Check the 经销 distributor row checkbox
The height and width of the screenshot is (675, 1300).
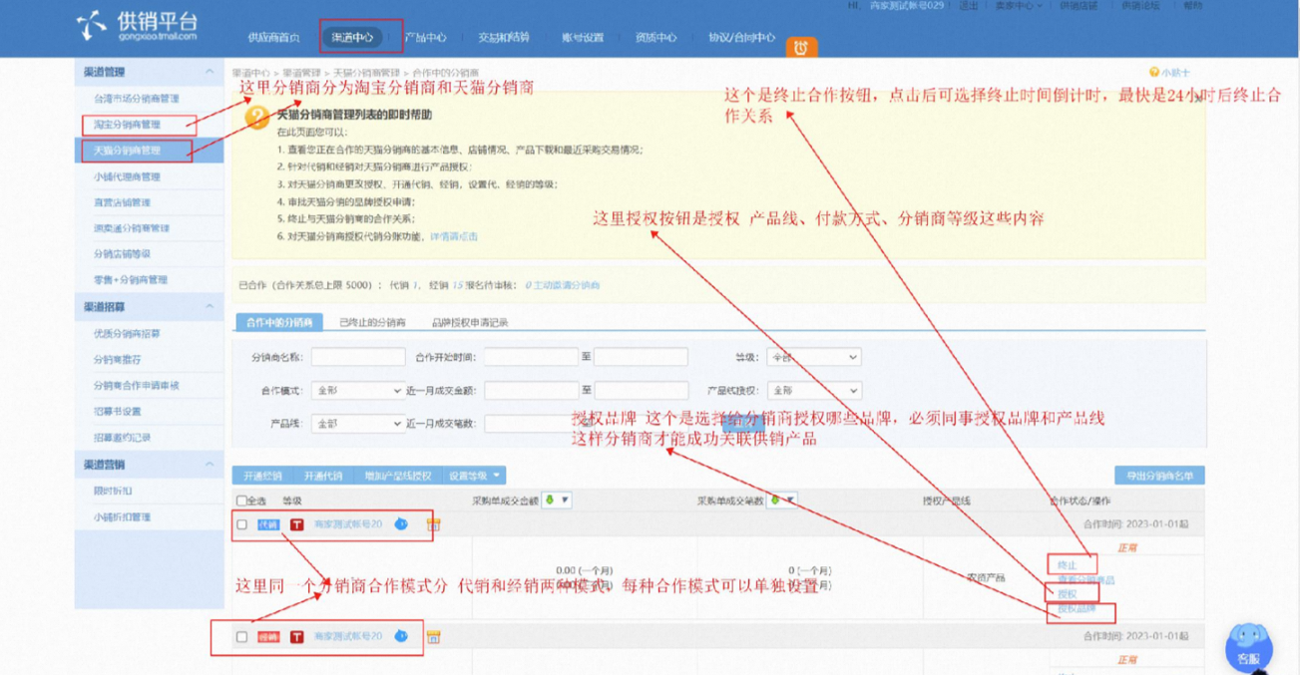(241, 636)
